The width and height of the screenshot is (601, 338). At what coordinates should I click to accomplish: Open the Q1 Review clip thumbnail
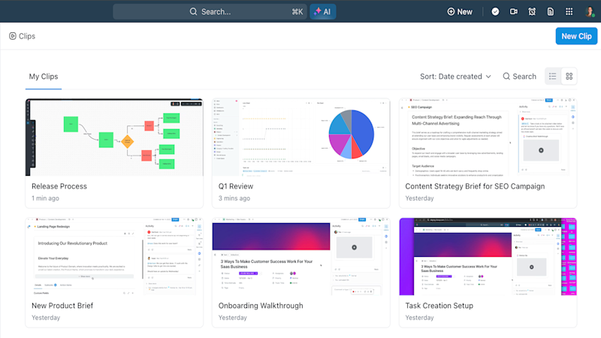[x=301, y=137]
